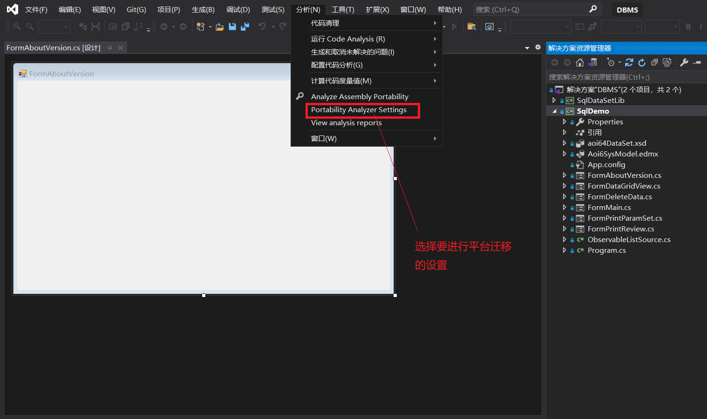The width and height of the screenshot is (707, 419).
Task: Click the Save icon in toolbar
Action: click(232, 27)
